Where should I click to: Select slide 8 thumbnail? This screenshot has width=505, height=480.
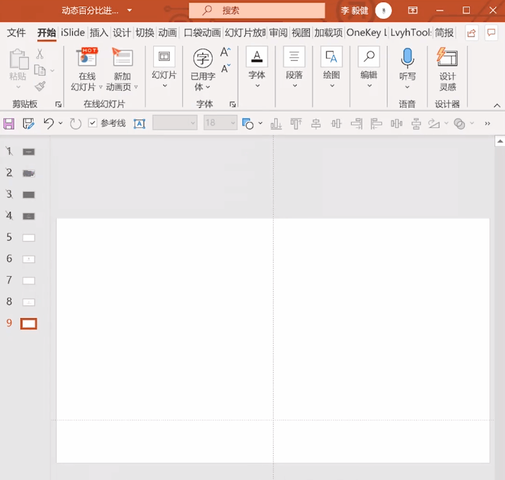tap(28, 303)
